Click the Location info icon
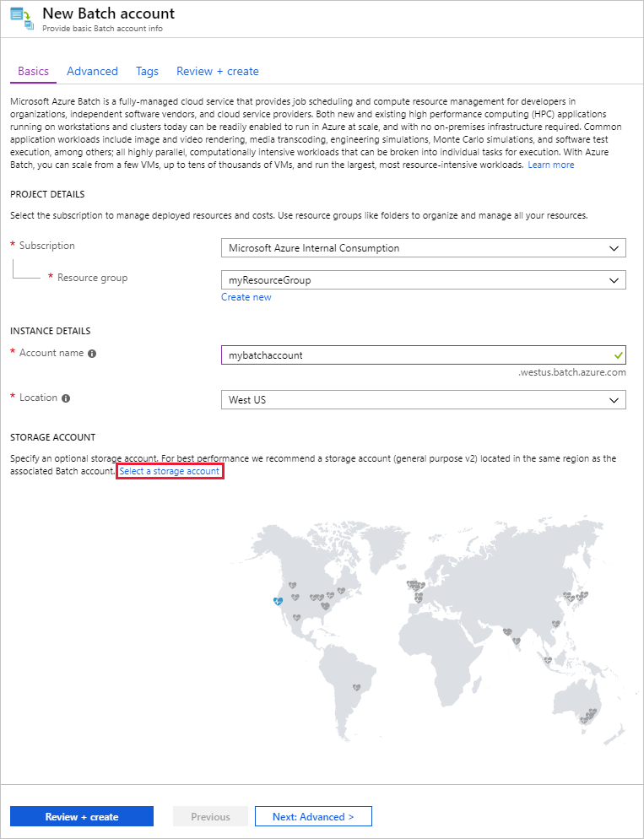 (66, 398)
